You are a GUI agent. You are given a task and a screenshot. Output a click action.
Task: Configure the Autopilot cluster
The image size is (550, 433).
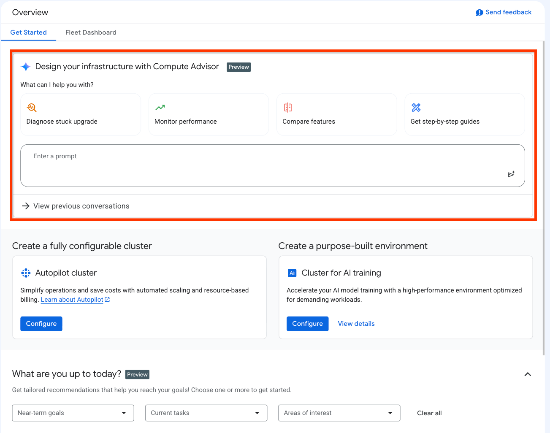(x=41, y=324)
